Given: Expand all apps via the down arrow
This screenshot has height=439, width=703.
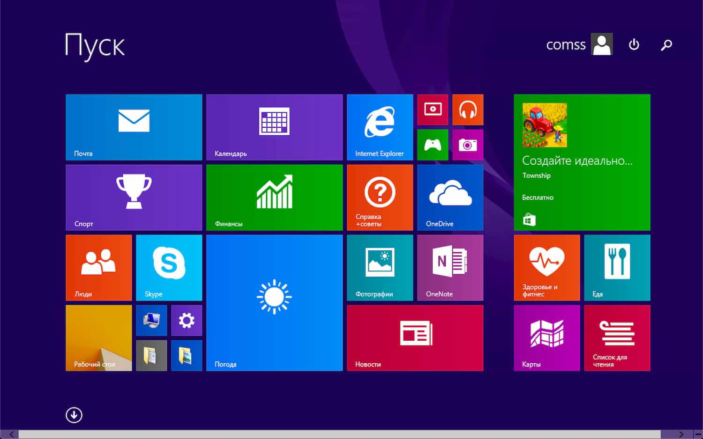Looking at the screenshot, I should tap(74, 415).
